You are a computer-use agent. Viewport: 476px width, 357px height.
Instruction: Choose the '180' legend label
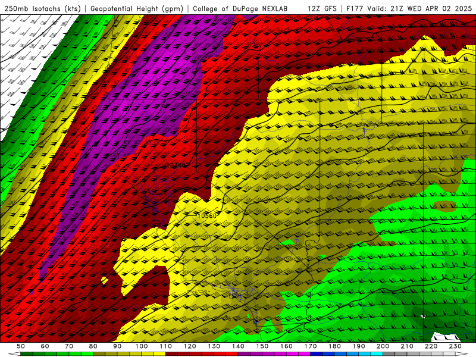334,346
